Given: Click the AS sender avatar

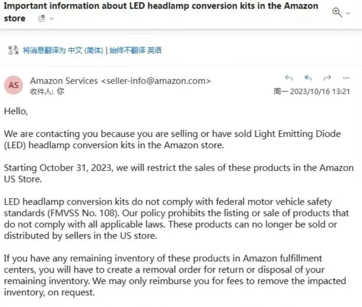Looking at the screenshot, I should tap(13, 85).
